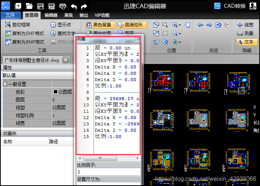Screen dimensions: 260x186
Task: Open the 文件 file menu
Action: (10, 15)
